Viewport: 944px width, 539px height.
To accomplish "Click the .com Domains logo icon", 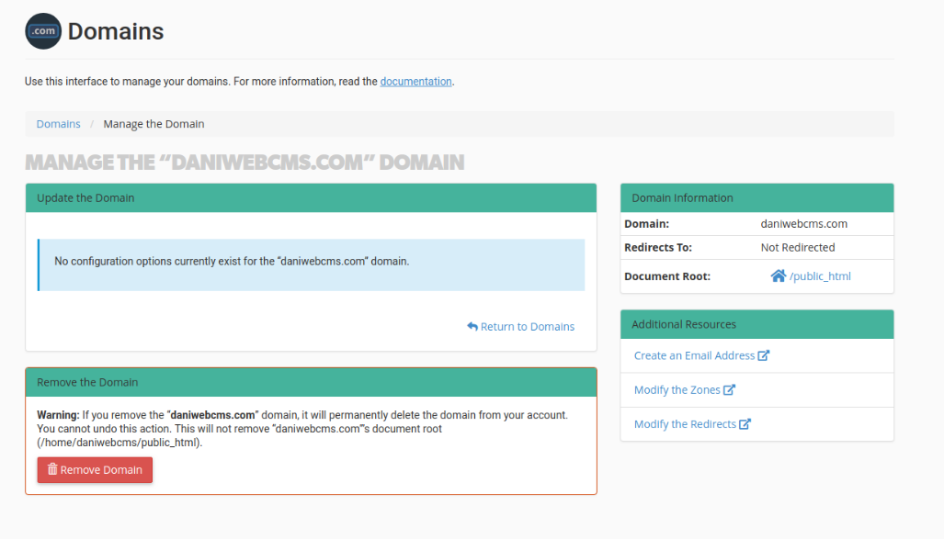I will pos(43,31).
